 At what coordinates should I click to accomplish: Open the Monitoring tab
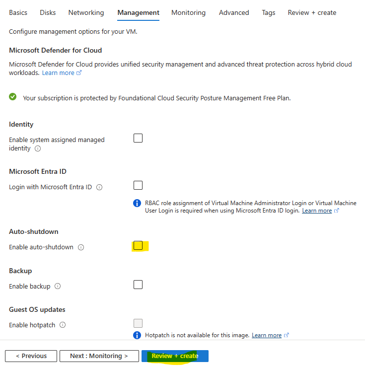[x=188, y=12]
